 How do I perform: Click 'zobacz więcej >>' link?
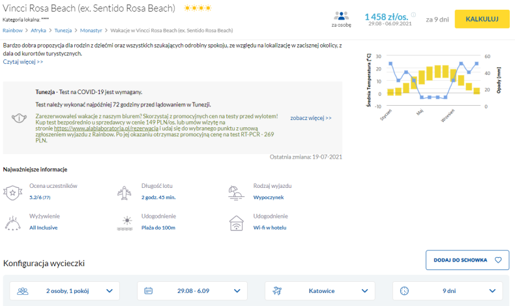(311, 117)
